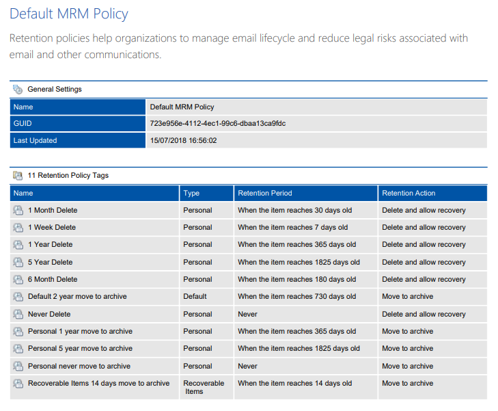
Task: Click the icon beside 1 Month Delete
Action: point(18,211)
